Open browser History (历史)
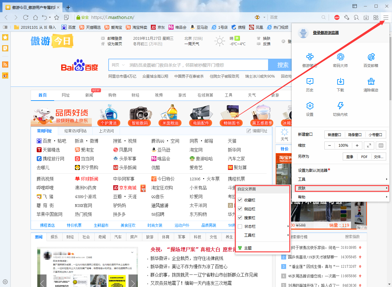392x287 pixels. 310,85
